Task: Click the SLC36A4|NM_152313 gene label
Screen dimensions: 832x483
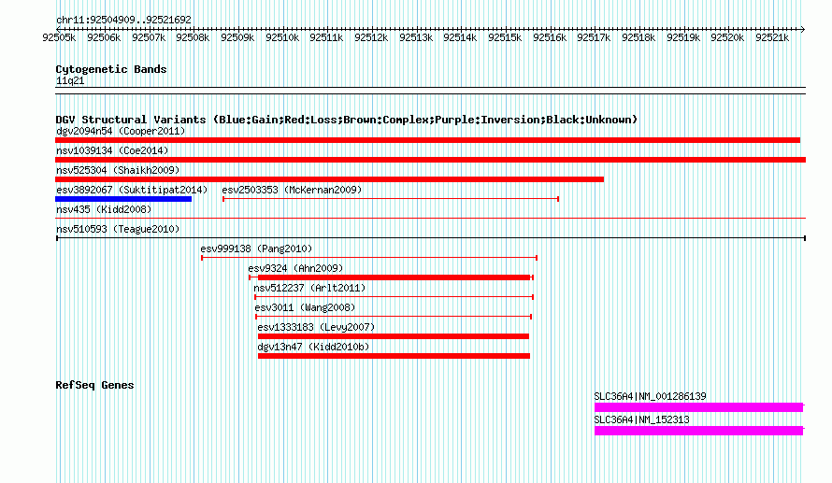Action: [641, 419]
